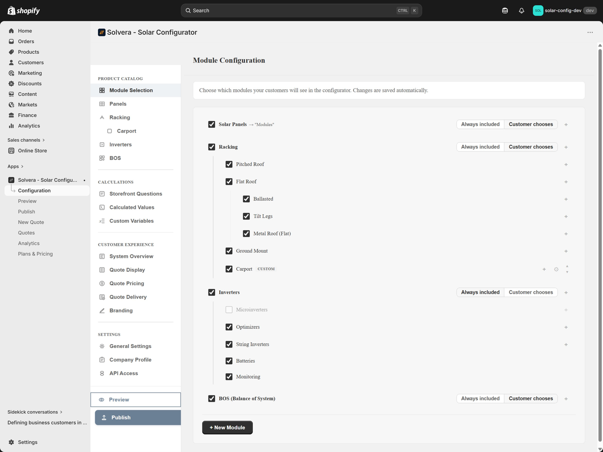Click the Customers person icon
This screenshot has width=603, height=452.
coord(11,63)
